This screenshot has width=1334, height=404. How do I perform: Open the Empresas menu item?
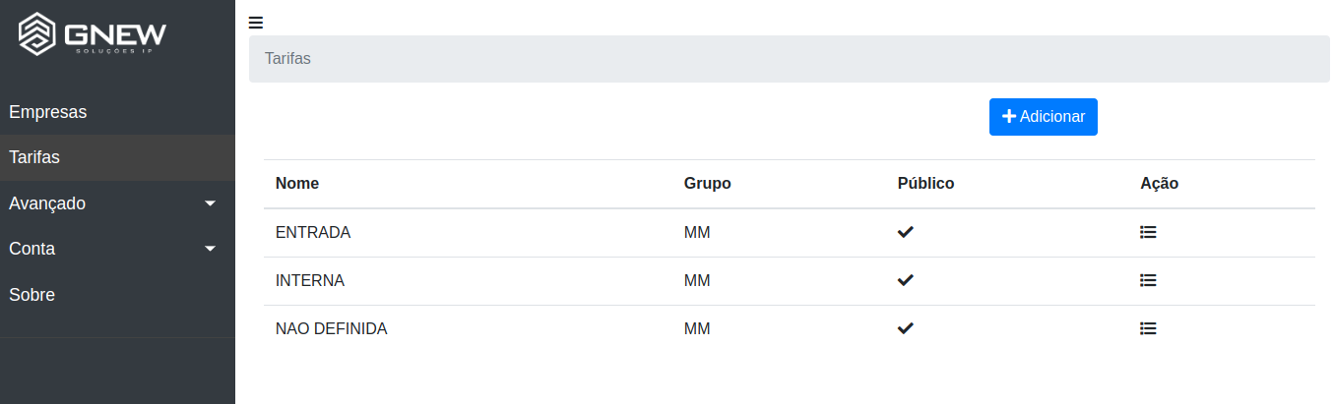[x=117, y=112]
